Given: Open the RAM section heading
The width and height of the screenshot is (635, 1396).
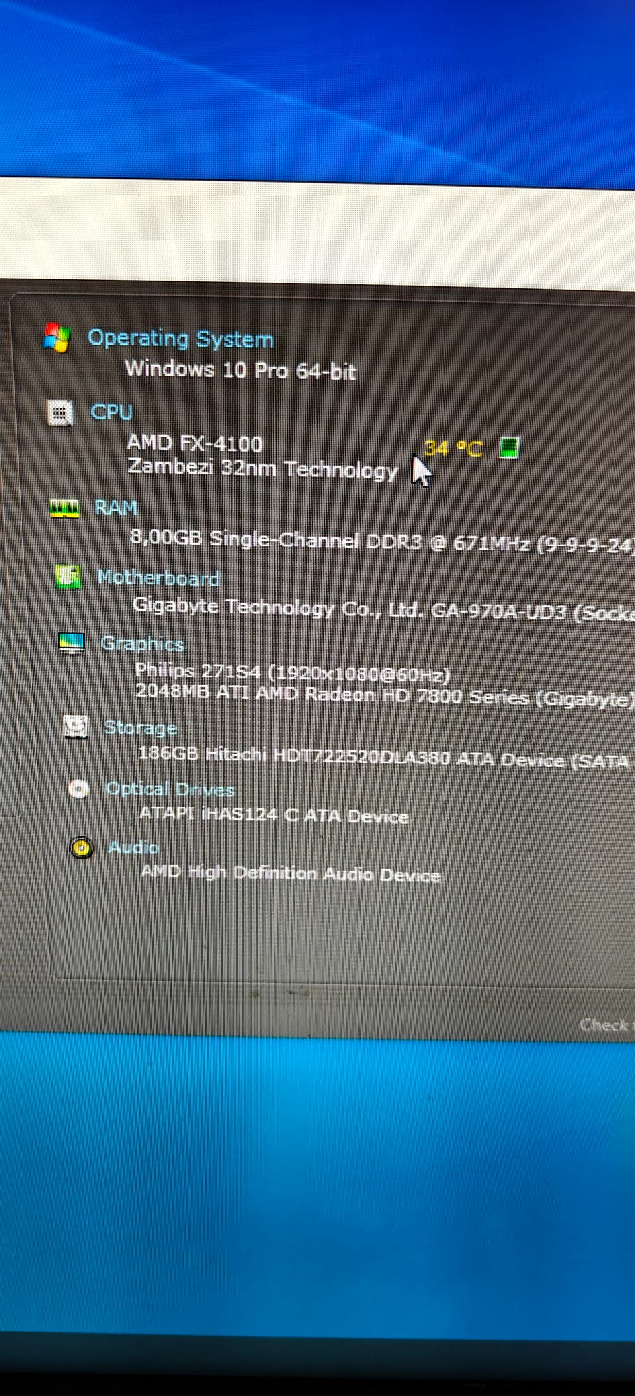Looking at the screenshot, I should tap(116, 507).
